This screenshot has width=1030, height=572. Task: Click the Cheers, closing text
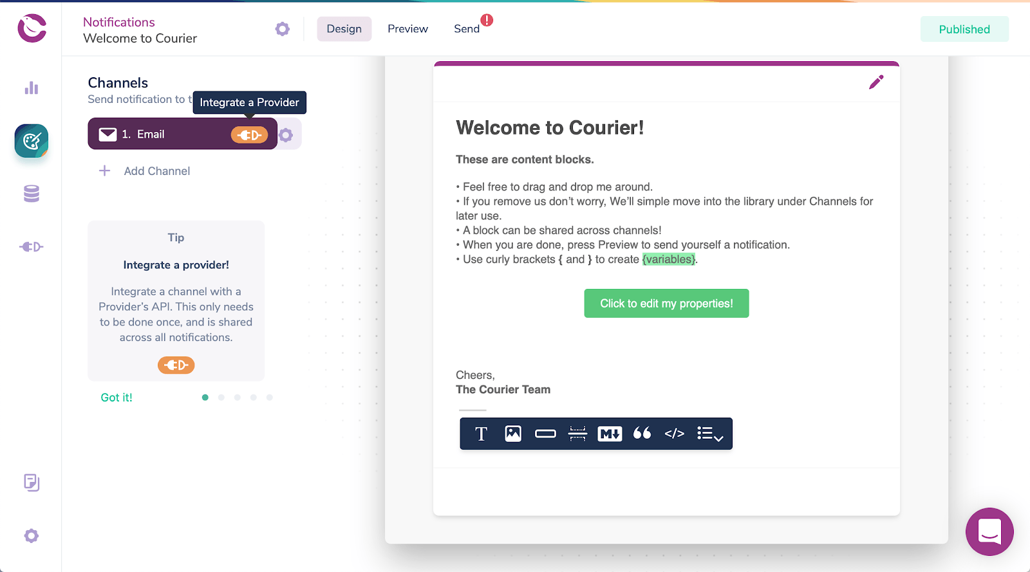[475, 375]
